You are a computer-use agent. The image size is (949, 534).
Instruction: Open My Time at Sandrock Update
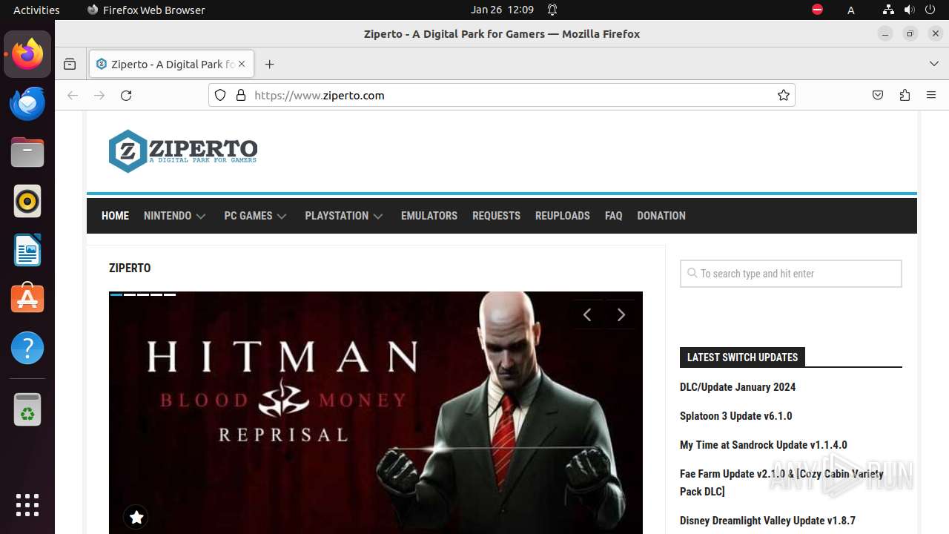763,445
